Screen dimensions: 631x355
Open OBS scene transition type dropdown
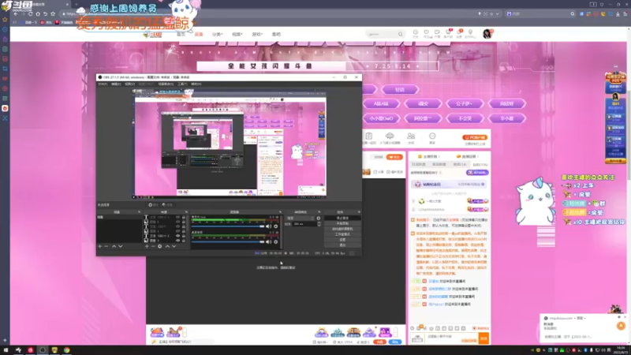tap(301, 219)
